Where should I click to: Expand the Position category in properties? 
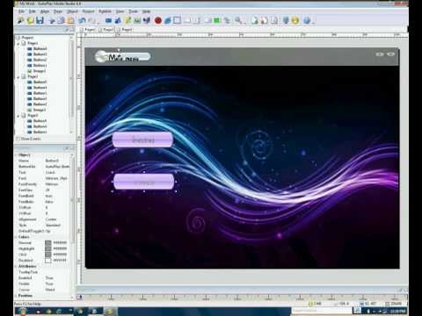[x=17, y=296]
